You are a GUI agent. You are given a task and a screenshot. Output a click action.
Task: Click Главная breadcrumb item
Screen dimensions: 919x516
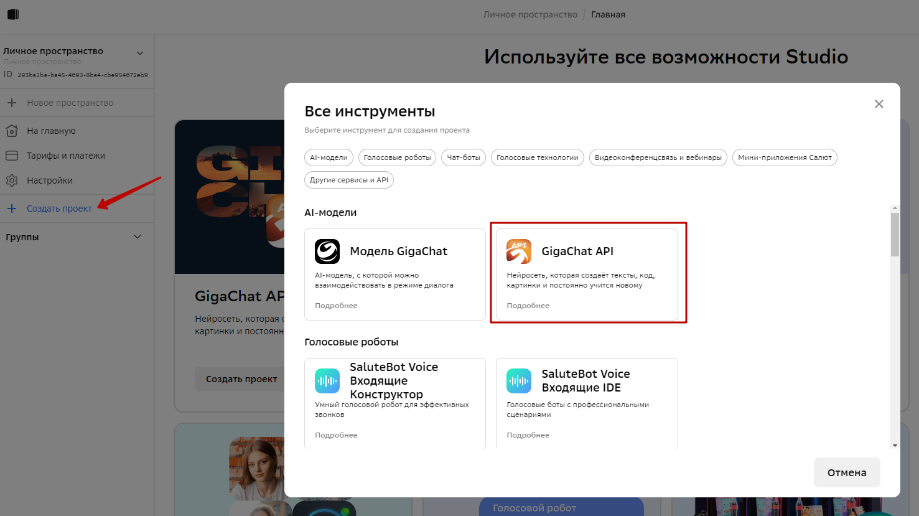coord(608,14)
